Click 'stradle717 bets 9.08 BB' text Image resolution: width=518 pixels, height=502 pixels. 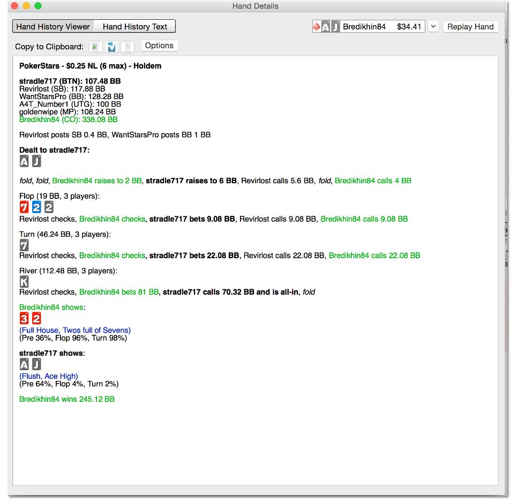click(x=192, y=219)
